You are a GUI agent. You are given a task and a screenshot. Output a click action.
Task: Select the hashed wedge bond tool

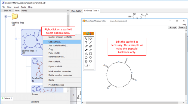click(91, 50)
